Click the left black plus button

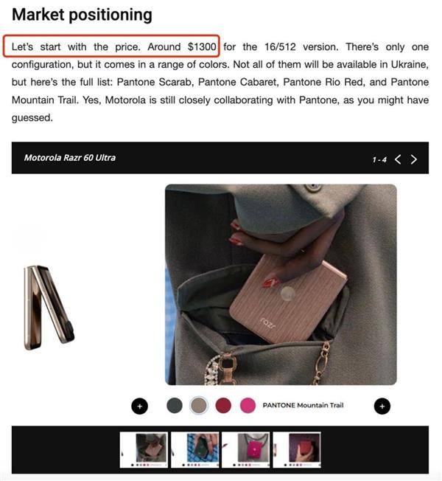(x=140, y=406)
